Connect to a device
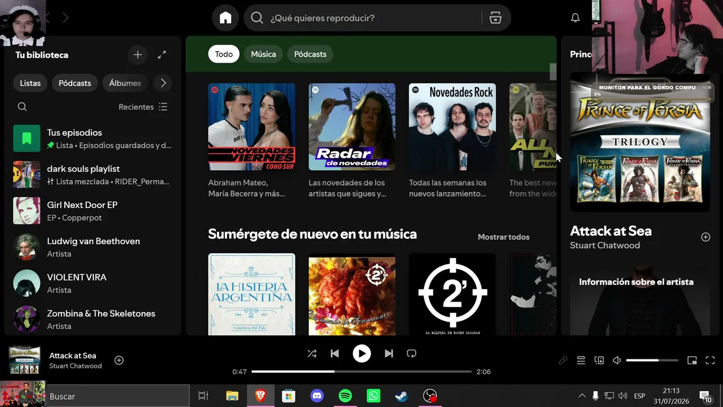 pyautogui.click(x=599, y=360)
